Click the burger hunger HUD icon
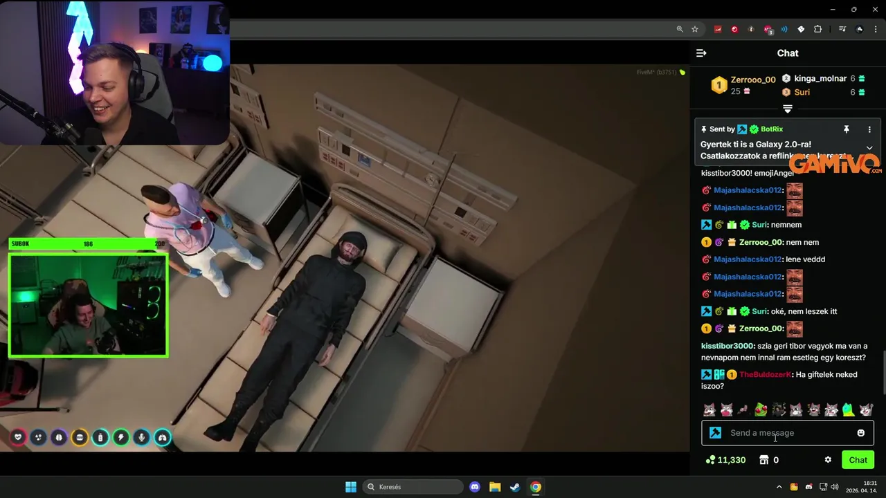Image resolution: width=886 pixels, height=498 pixels. click(x=80, y=437)
